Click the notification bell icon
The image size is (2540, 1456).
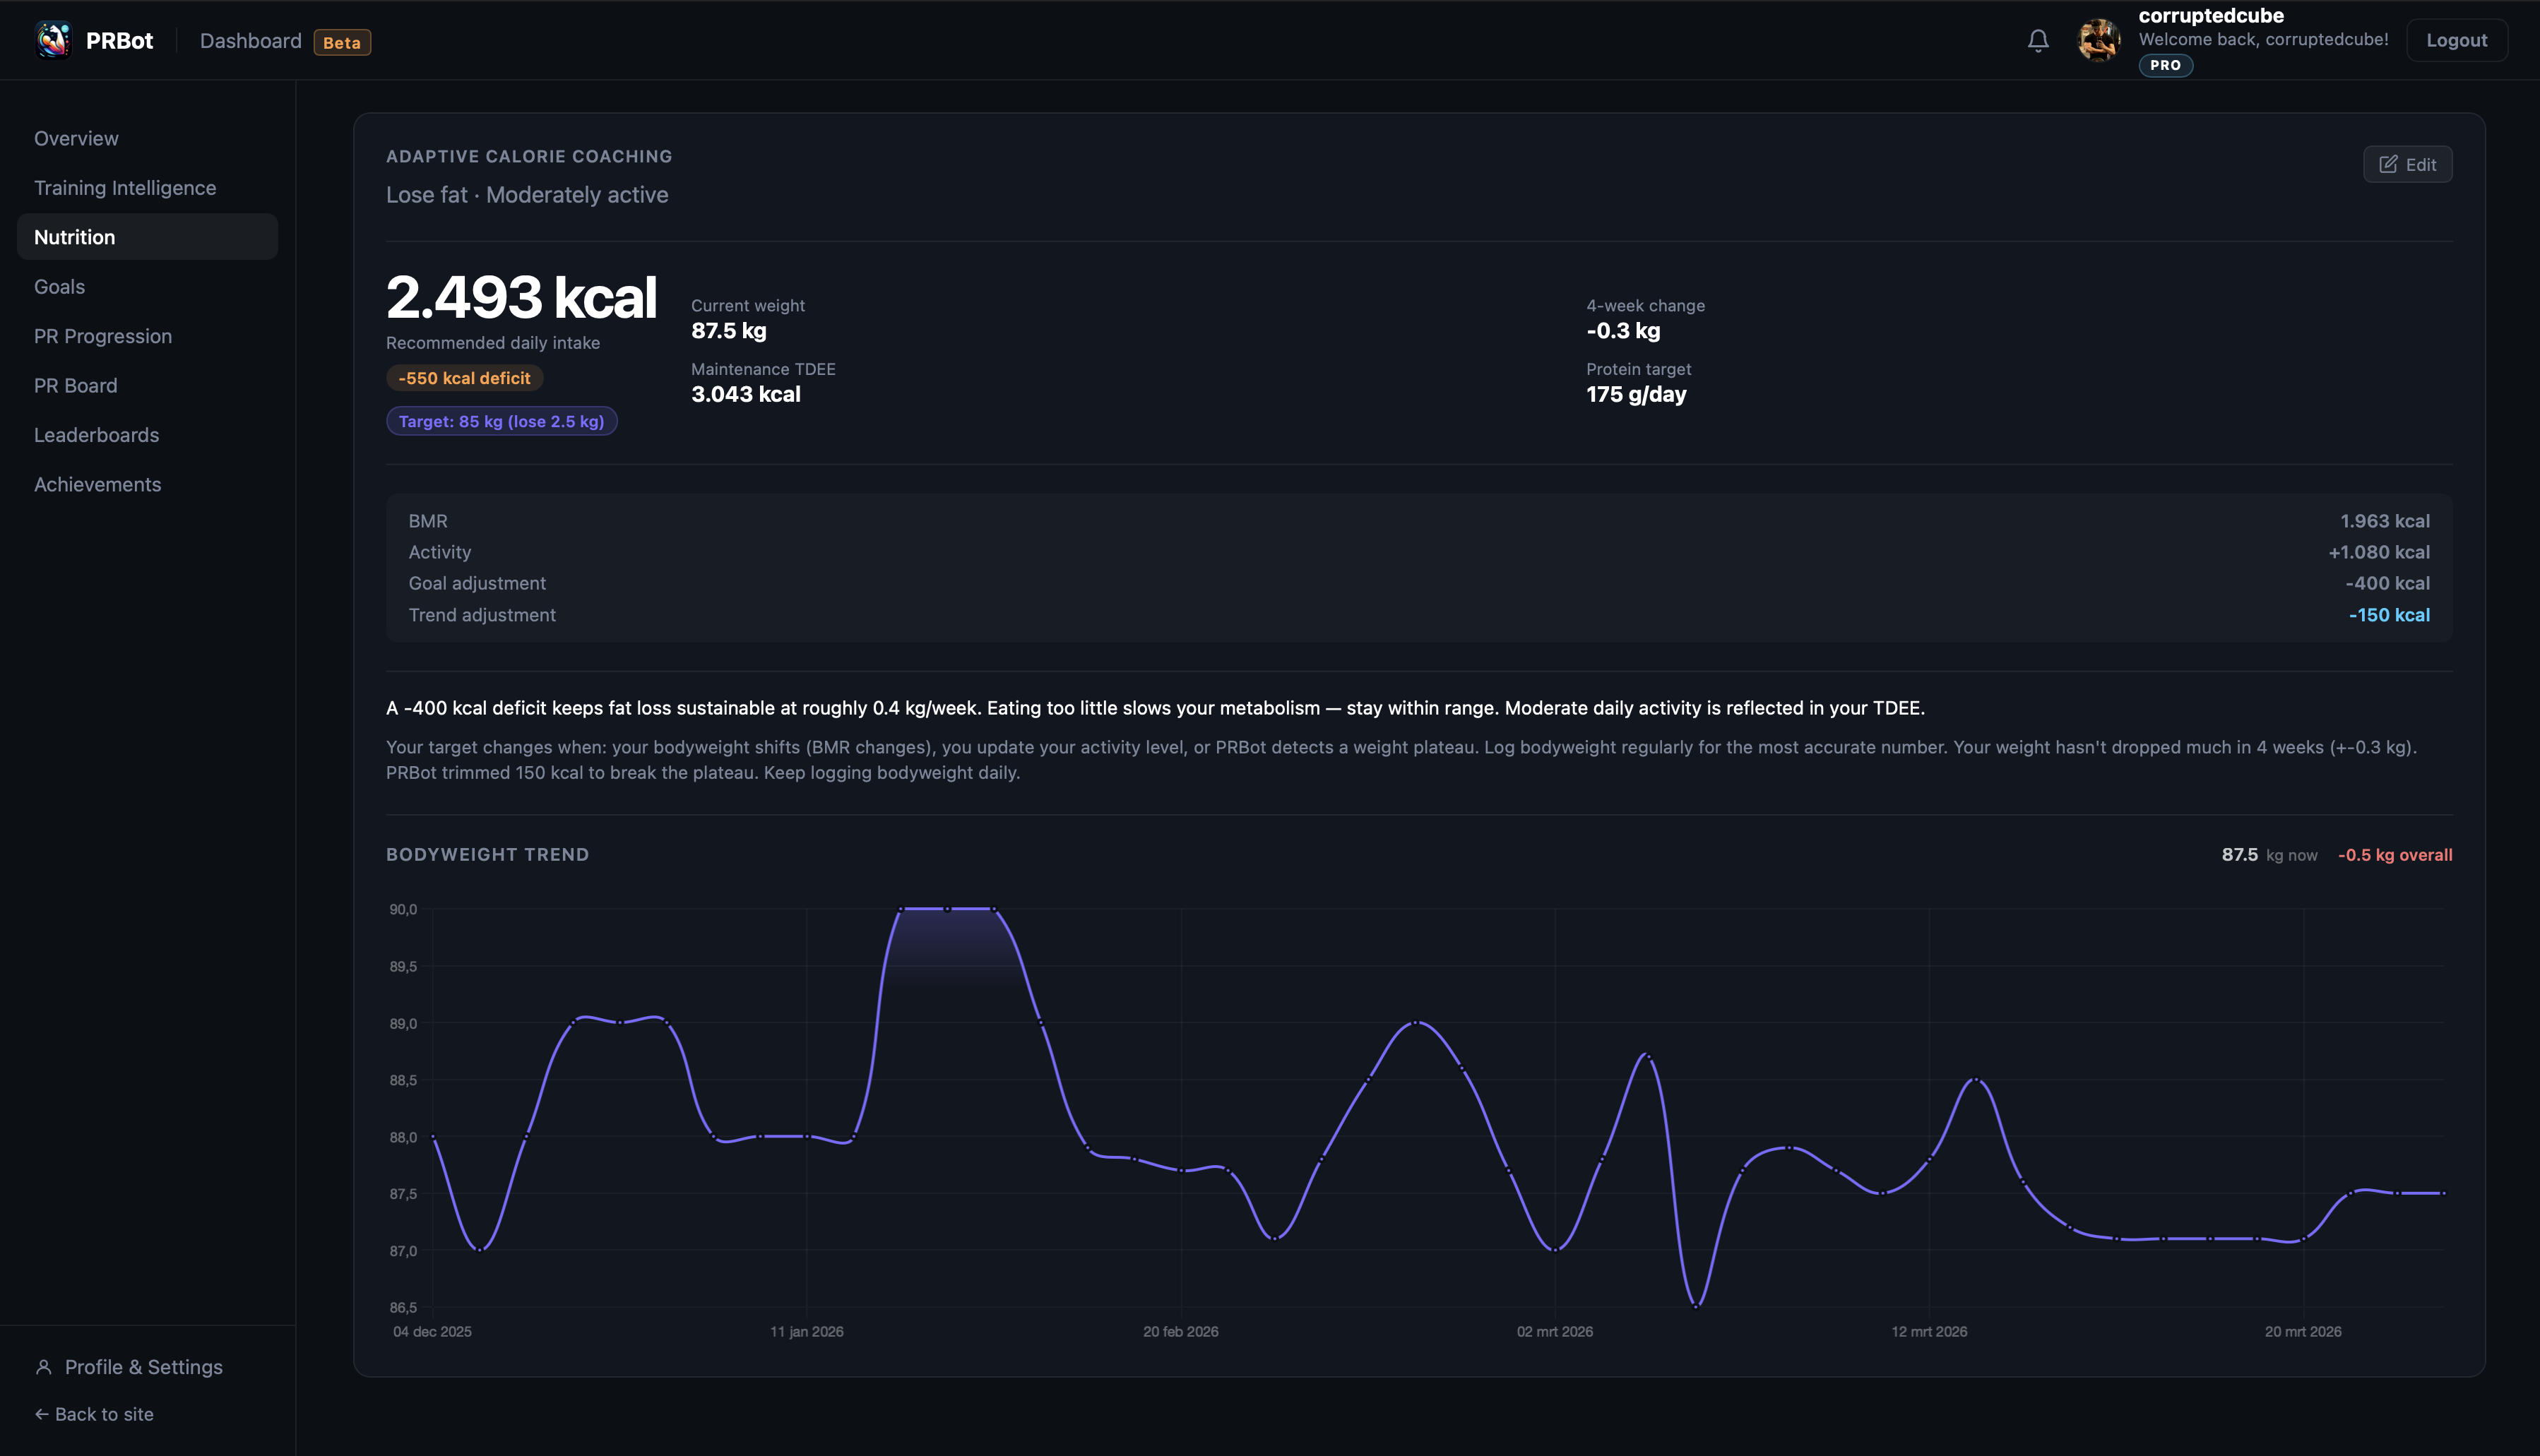click(2038, 41)
